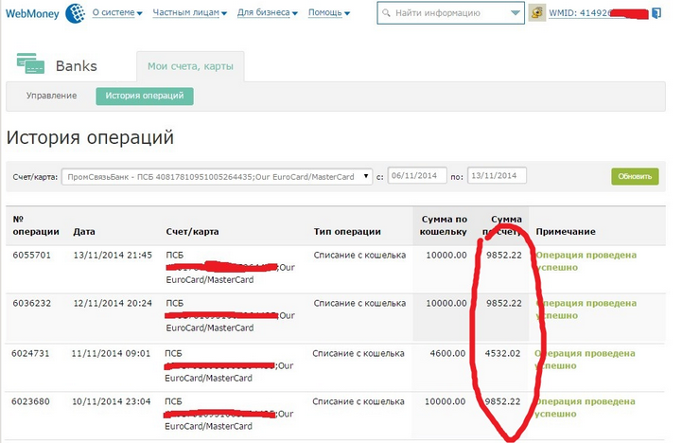The image size is (682, 443).
Task: Click the Banks card icon
Action: click(30, 65)
